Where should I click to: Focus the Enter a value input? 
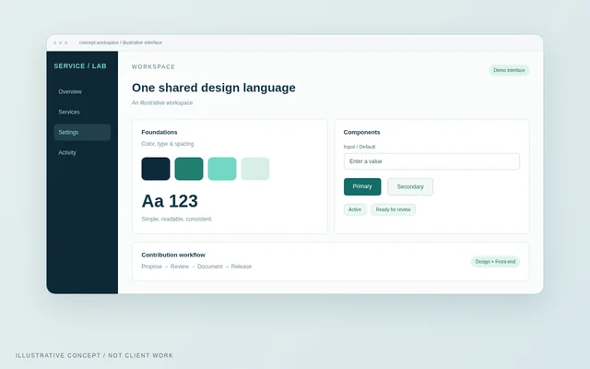click(x=431, y=161)
